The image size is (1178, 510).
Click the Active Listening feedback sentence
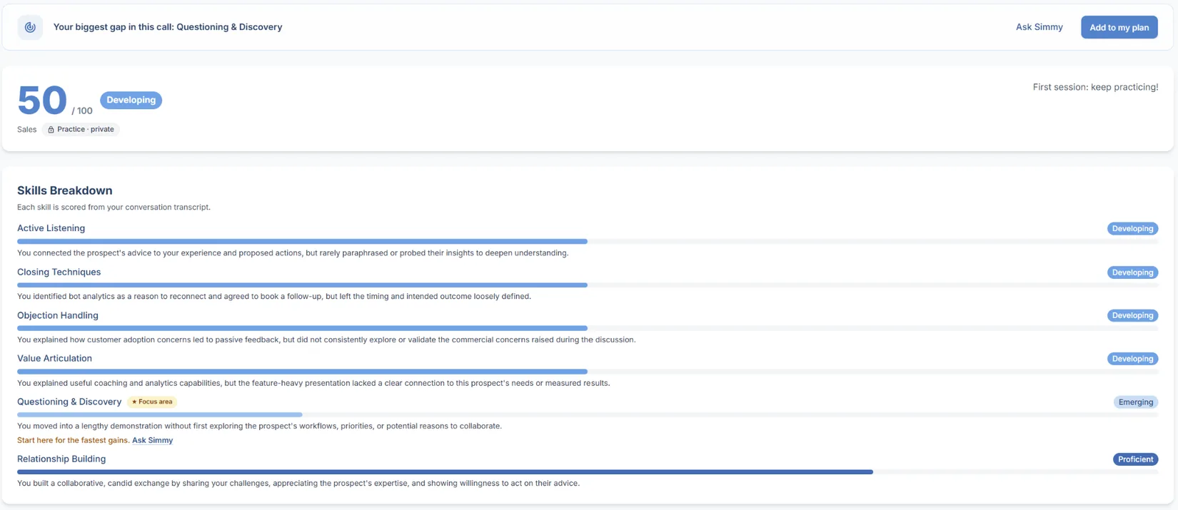coord(293,253)
